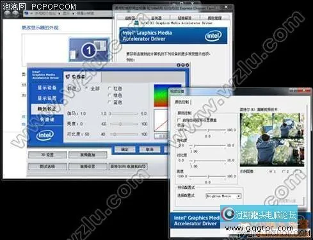The height and width of the screenshot is (240, 313).
Task: Adjust the 亮度 brightness slider in color correction
Action: click(124, 124)
